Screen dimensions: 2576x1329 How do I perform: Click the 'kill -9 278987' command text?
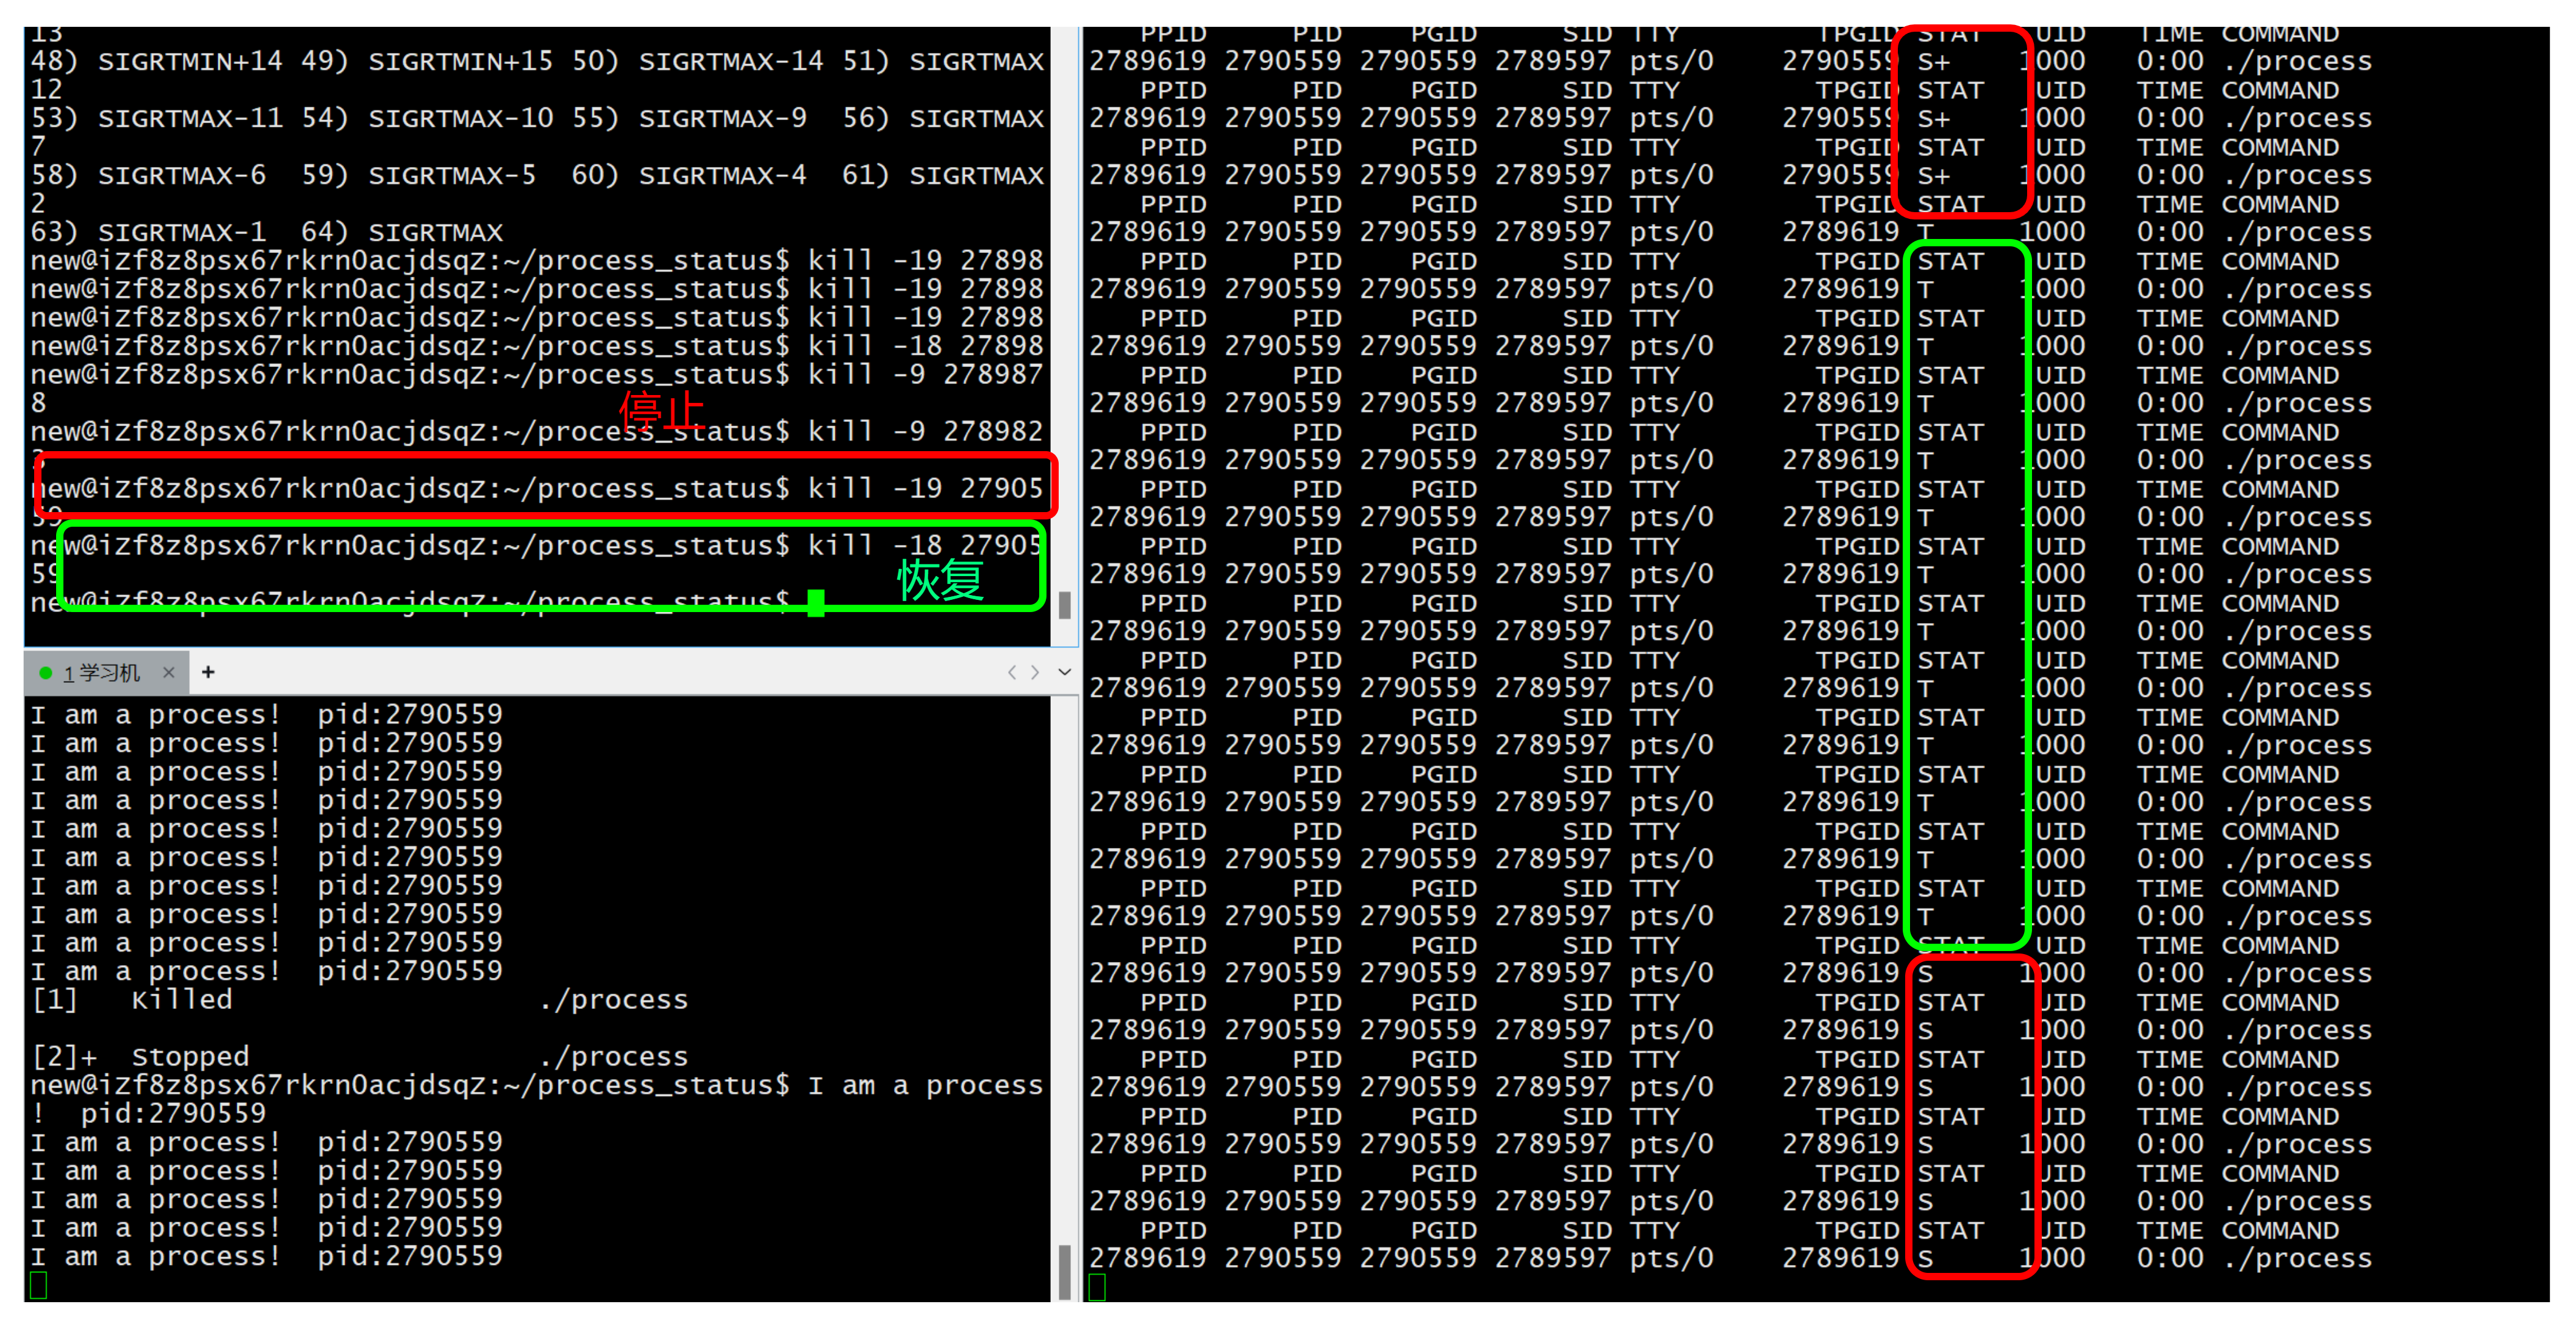tap(925, 374)
